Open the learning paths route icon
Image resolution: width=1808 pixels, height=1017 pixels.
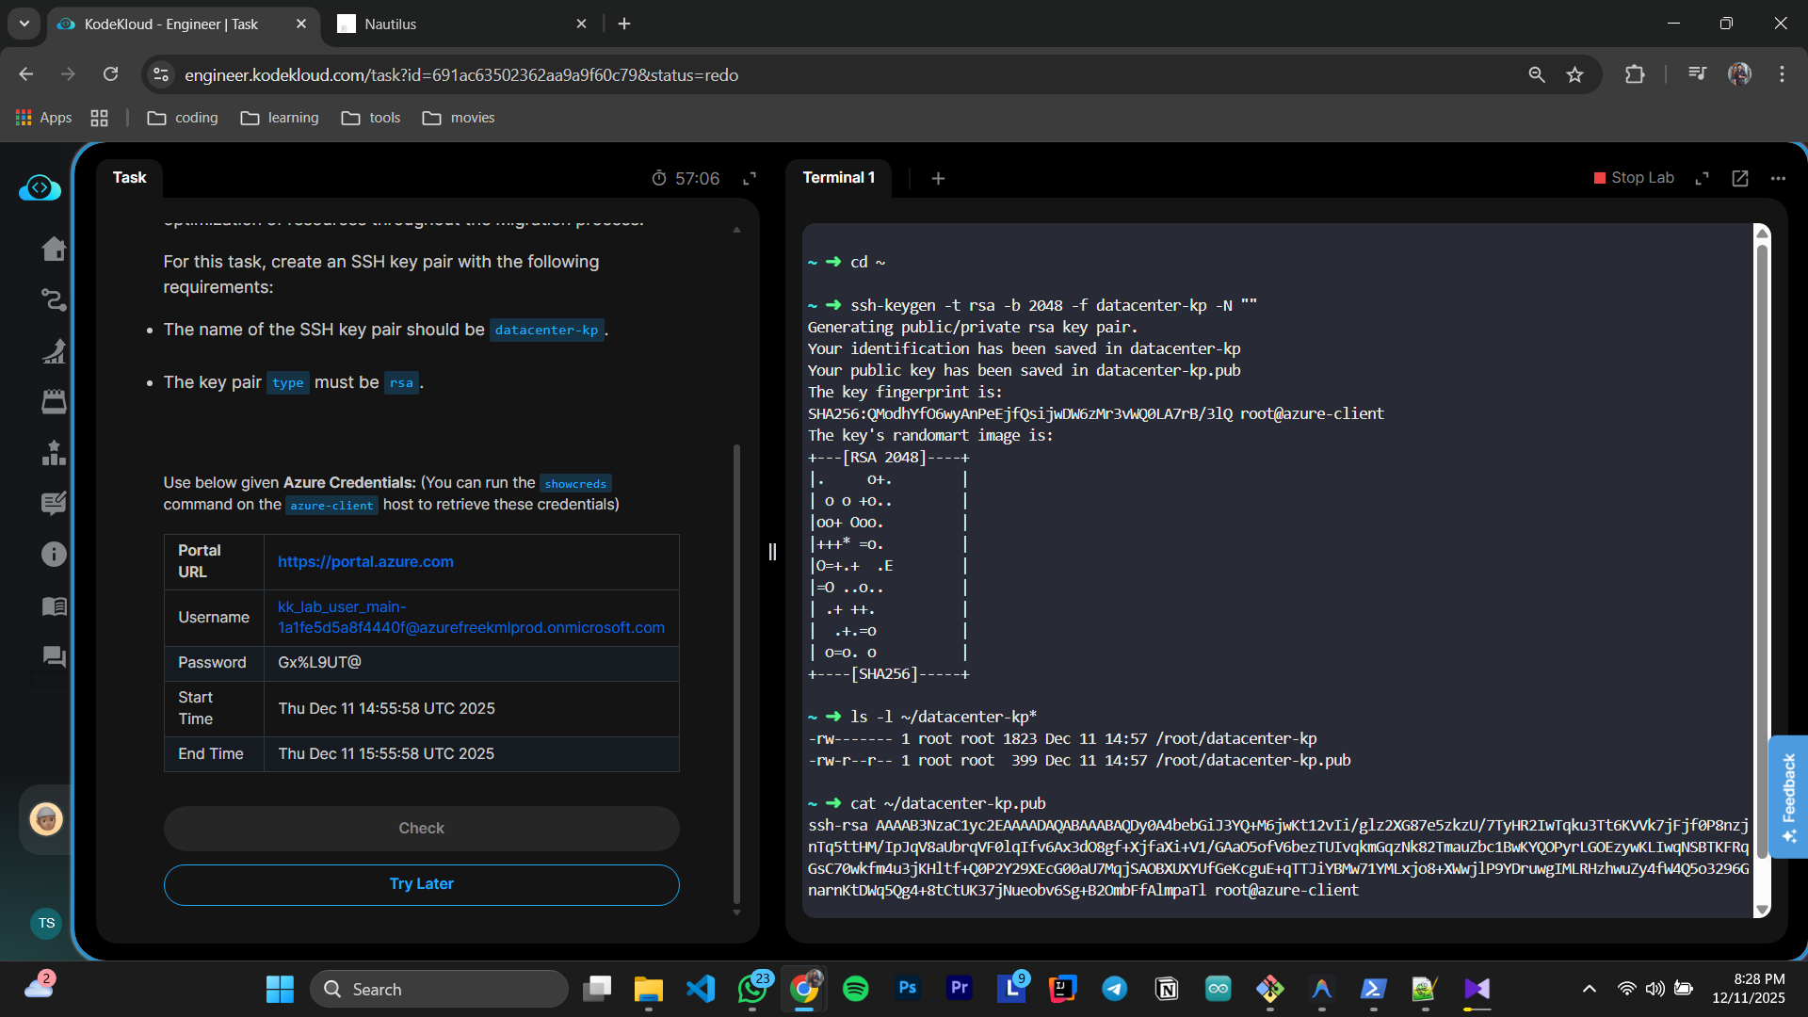coord(54,299)
